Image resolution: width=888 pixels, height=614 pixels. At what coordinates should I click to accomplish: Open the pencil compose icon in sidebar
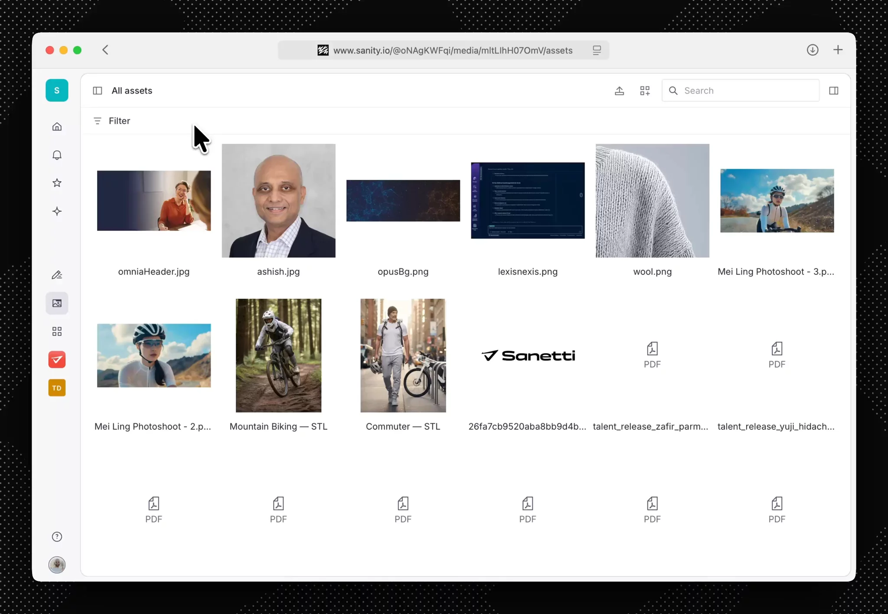(x=57, y=275)
